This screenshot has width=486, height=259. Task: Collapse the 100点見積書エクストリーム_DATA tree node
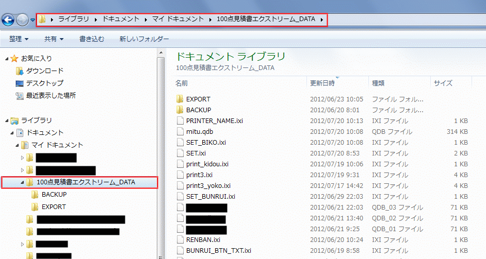tap(22, 183)
